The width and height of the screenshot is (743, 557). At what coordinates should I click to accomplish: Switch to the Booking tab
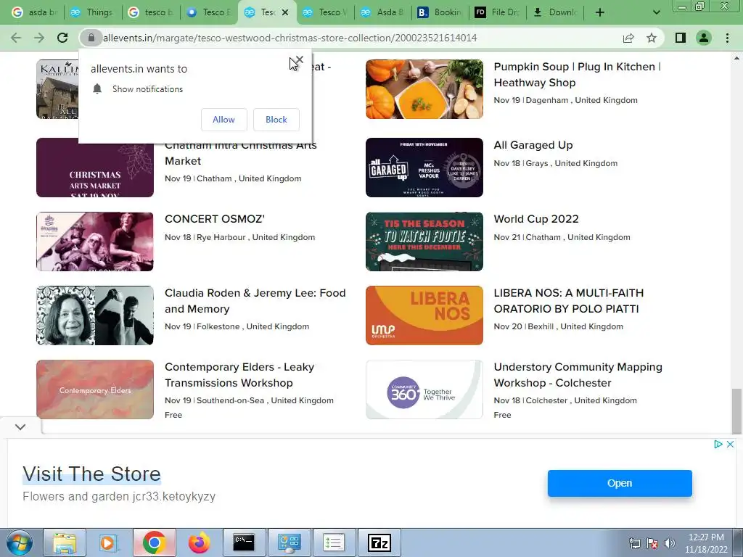(440, 12)
